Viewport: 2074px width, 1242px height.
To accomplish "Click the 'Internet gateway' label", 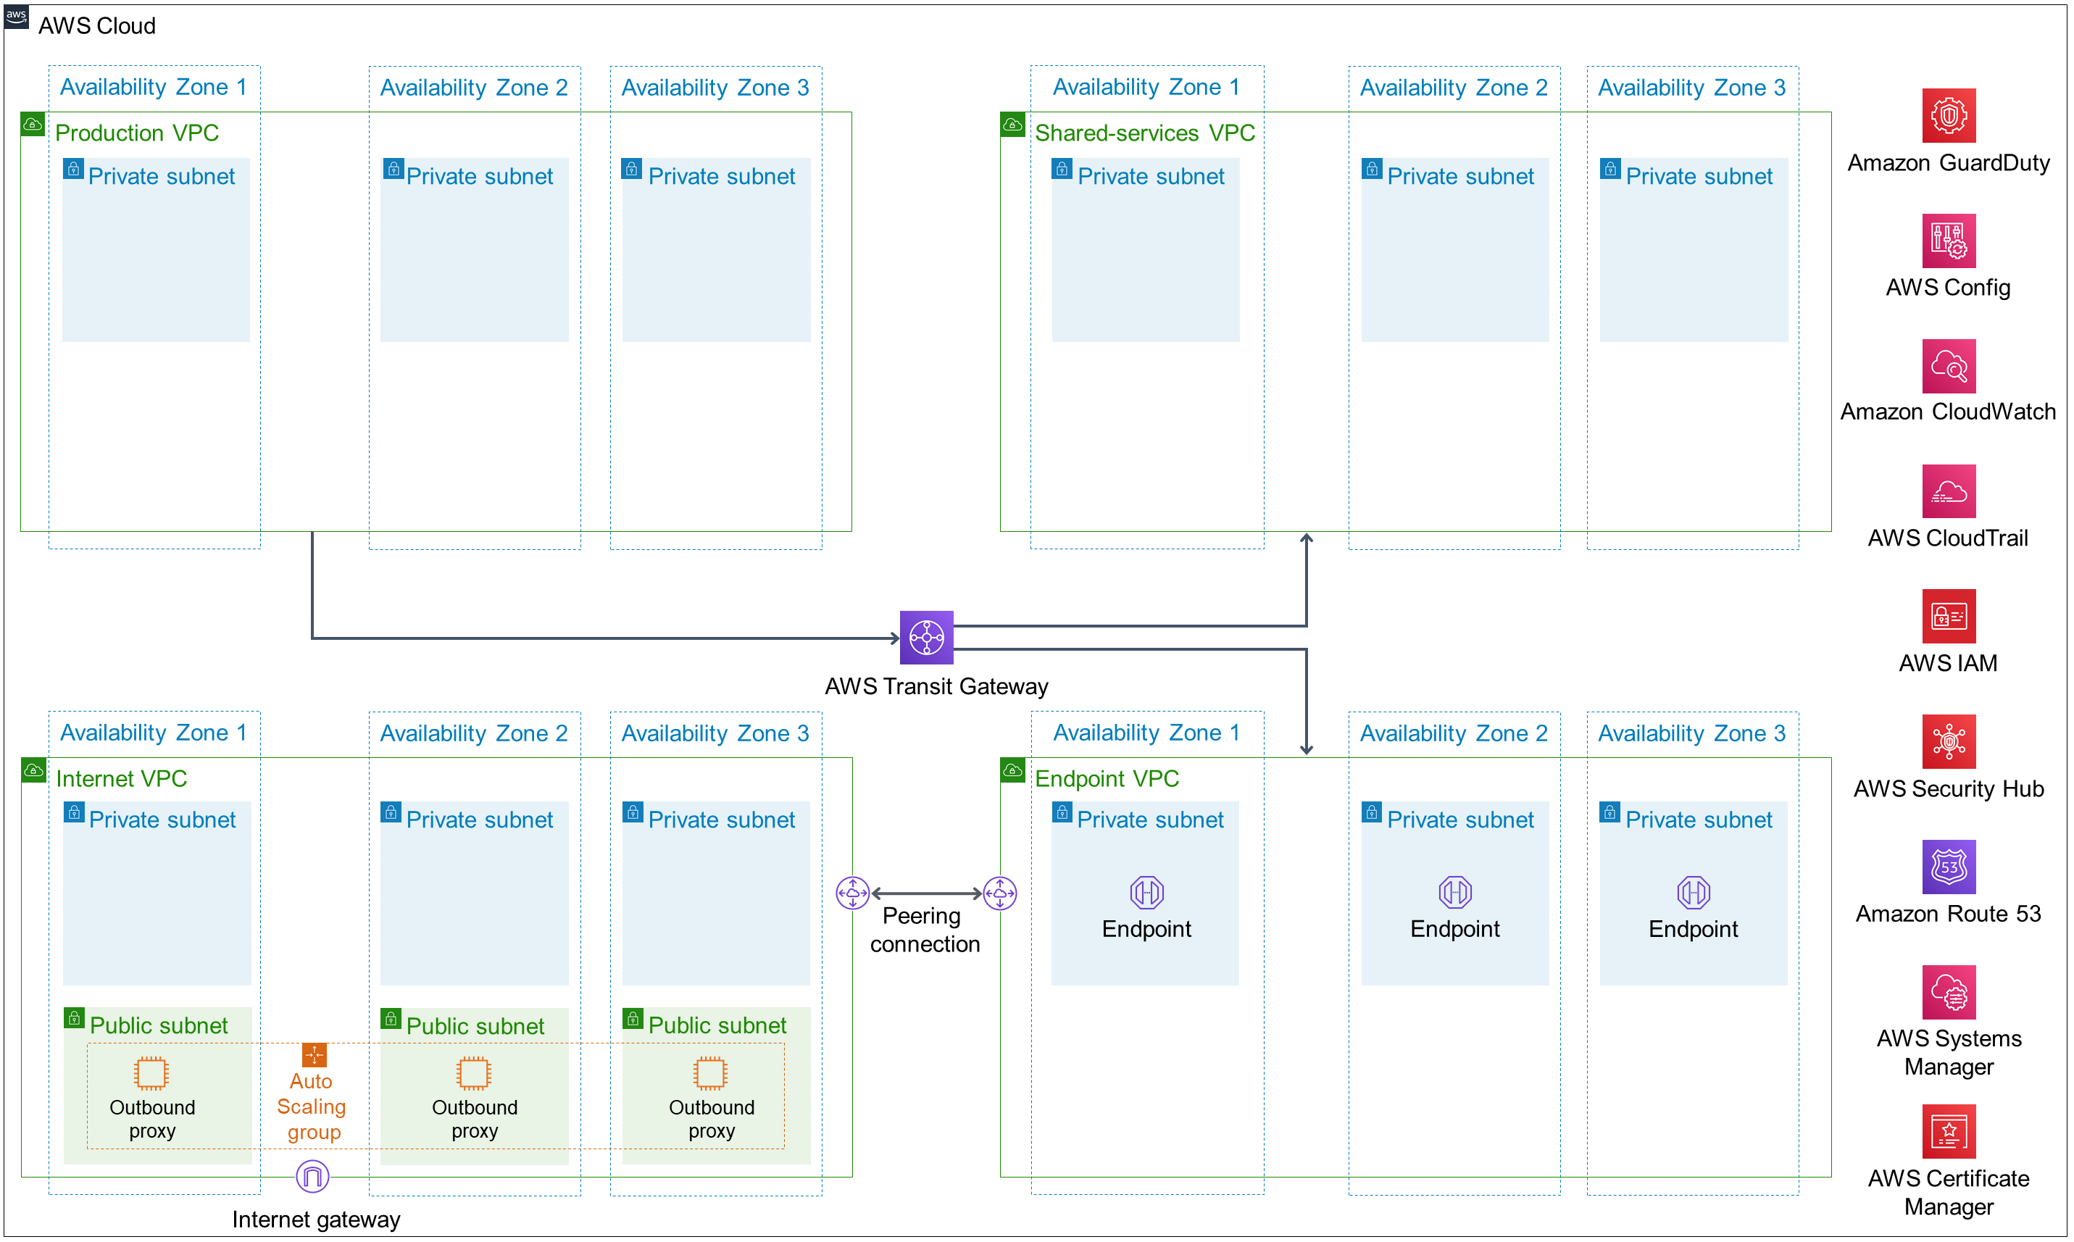I will tap(317, 1220).
